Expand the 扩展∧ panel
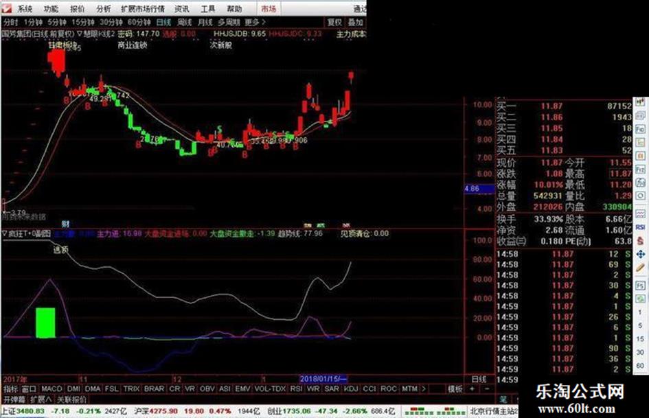 tap(41, 399)
